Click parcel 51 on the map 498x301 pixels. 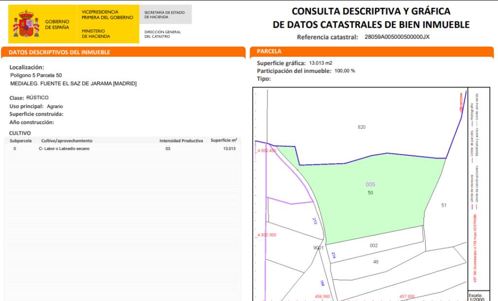(444, 205)
